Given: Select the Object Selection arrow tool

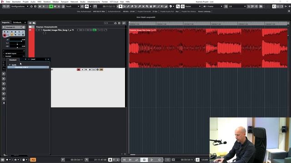Looking at the screenshot, I should click(120, 6).
